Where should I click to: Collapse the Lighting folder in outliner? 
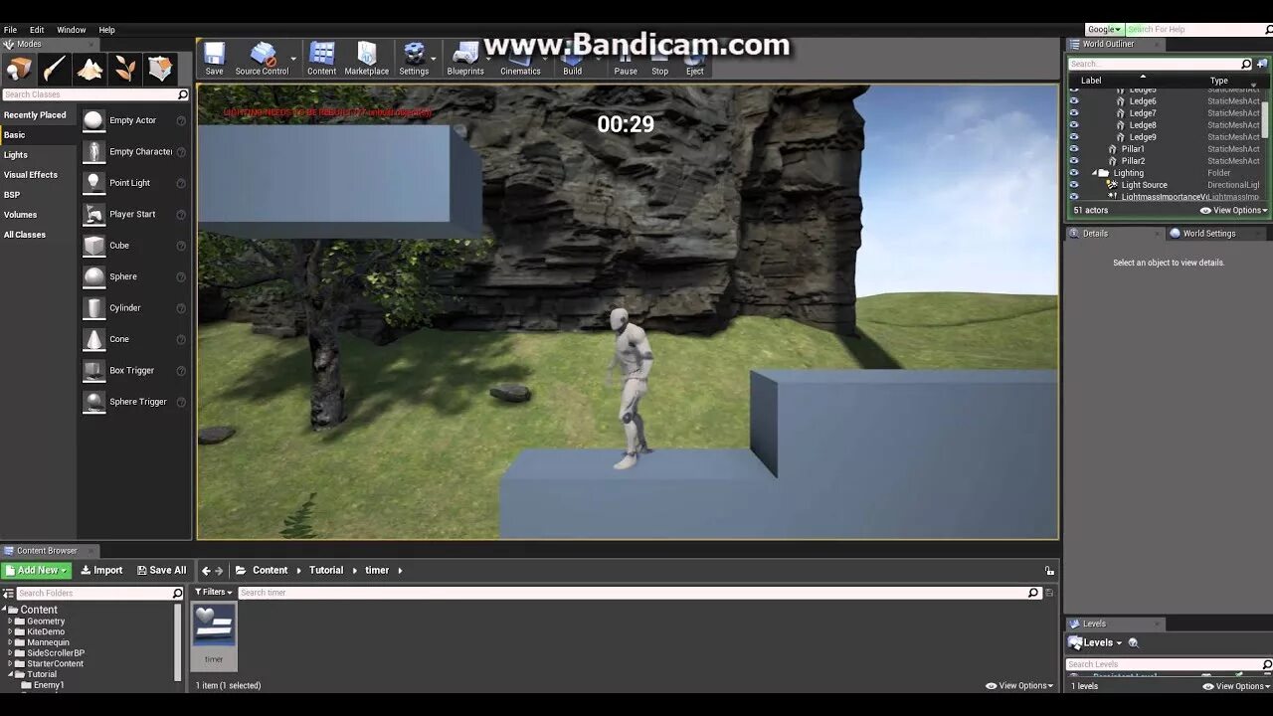coord(1093,173)
